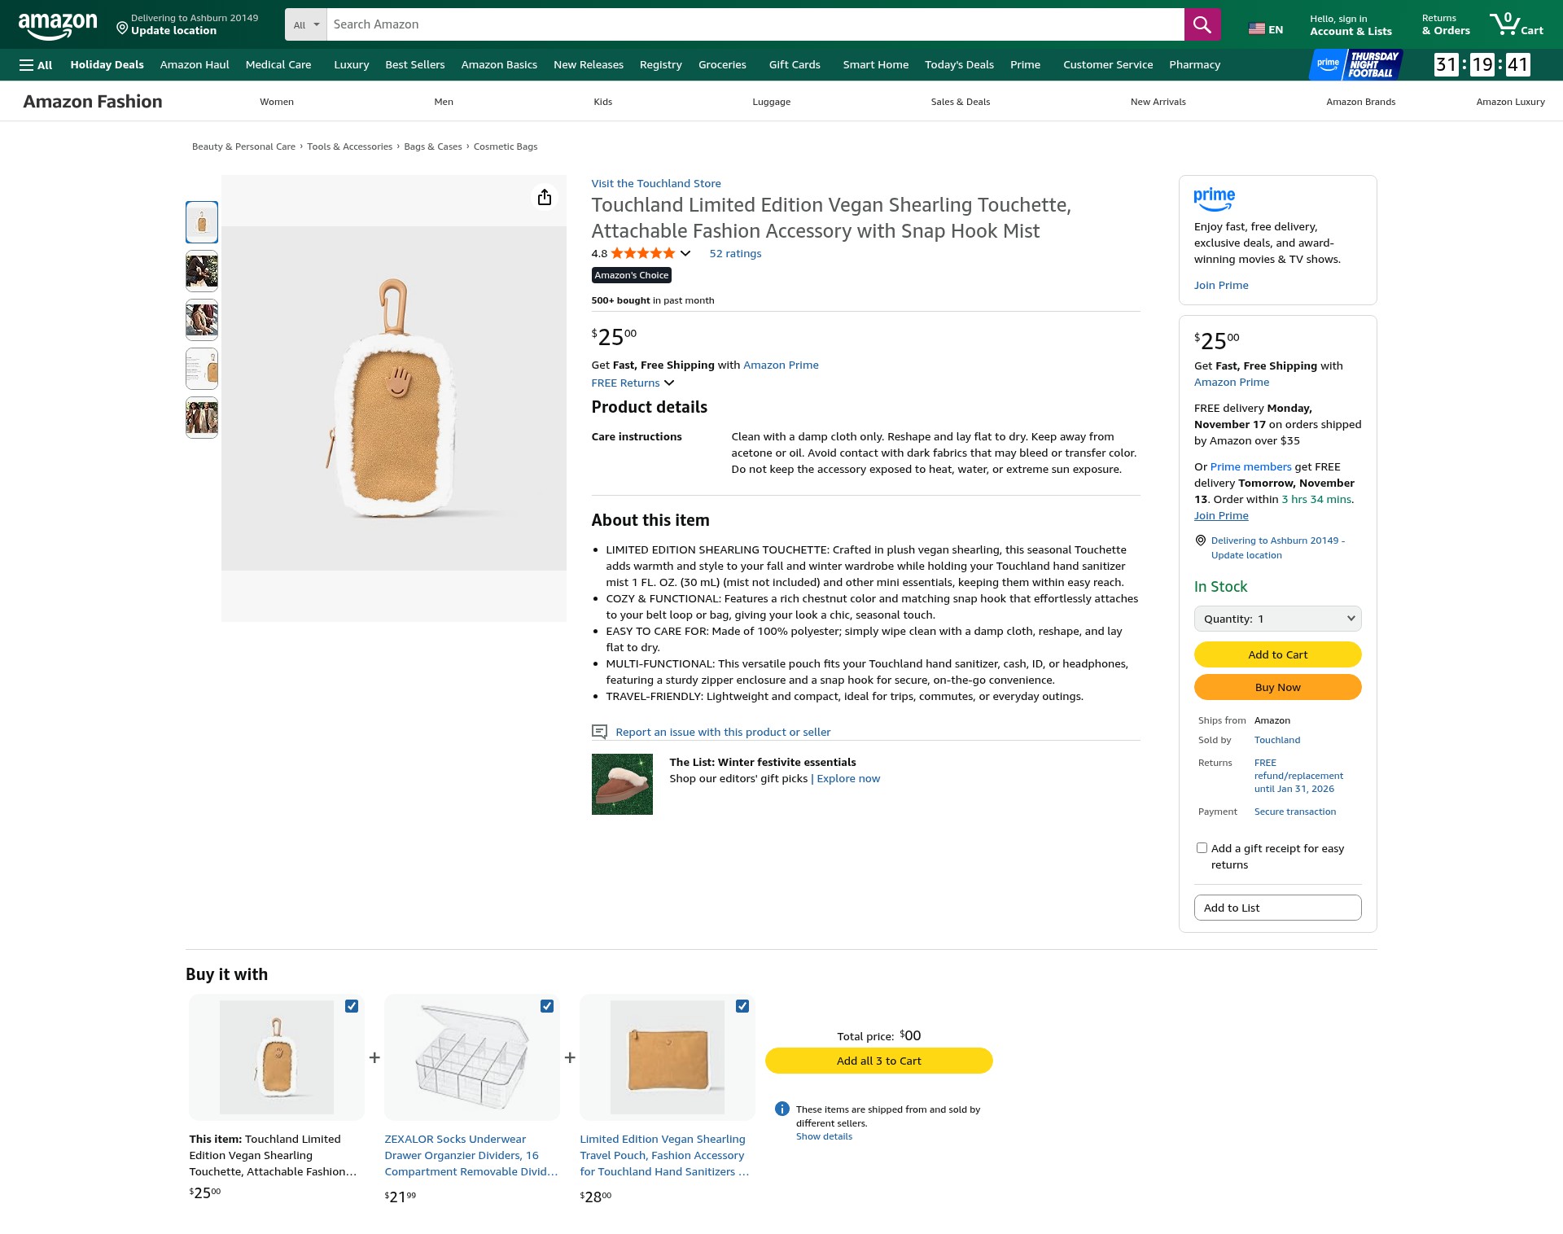Click the Bags & Cases breadcrumb
Image resolution: width=1563 pixels, height=1234 pixels.
pos(433,147)
